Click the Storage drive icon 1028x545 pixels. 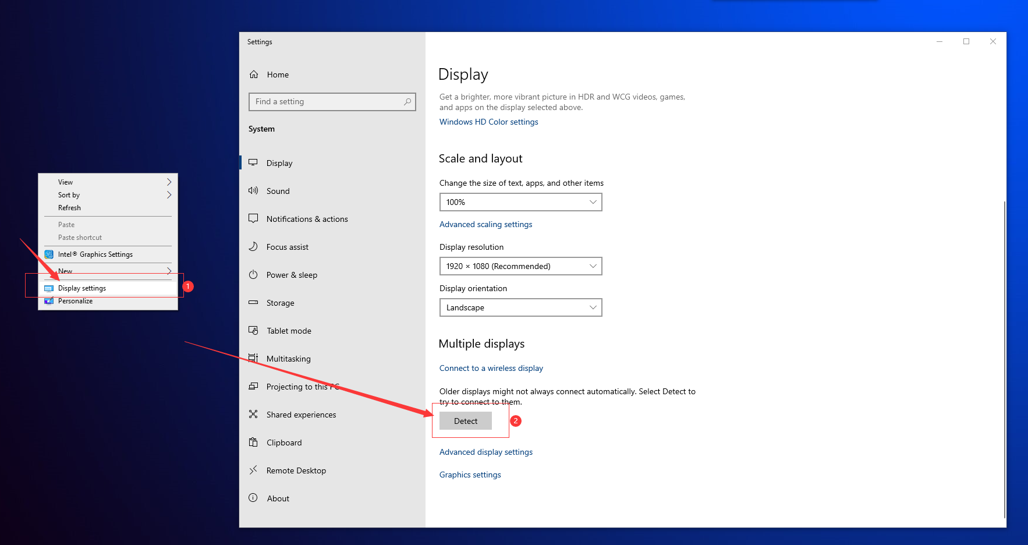(253, 302)
